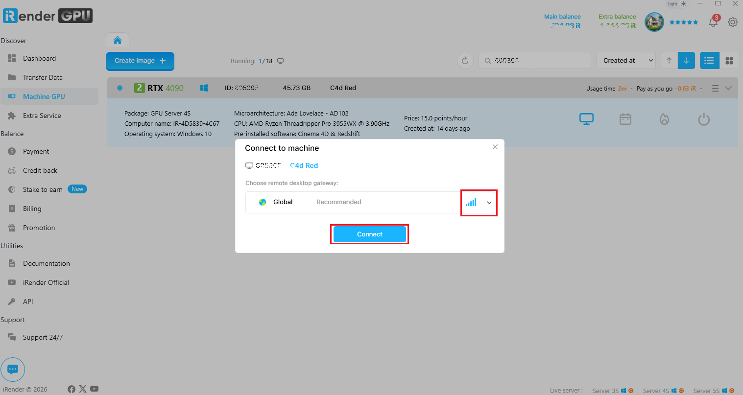Click Server 5S in live server bar

[x=714, y=391]
